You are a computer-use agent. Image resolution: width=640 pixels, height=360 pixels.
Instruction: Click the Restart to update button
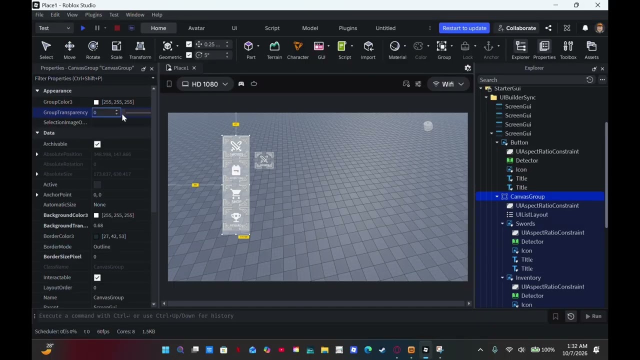coord(464,28)
